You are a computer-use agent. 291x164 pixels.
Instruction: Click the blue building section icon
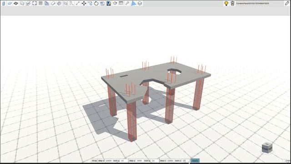click(47, 3)
